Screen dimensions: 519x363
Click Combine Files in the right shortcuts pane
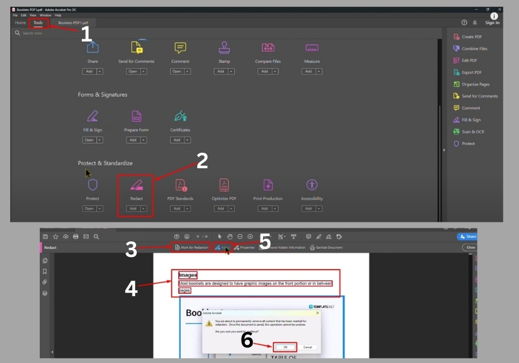[471, 48]
